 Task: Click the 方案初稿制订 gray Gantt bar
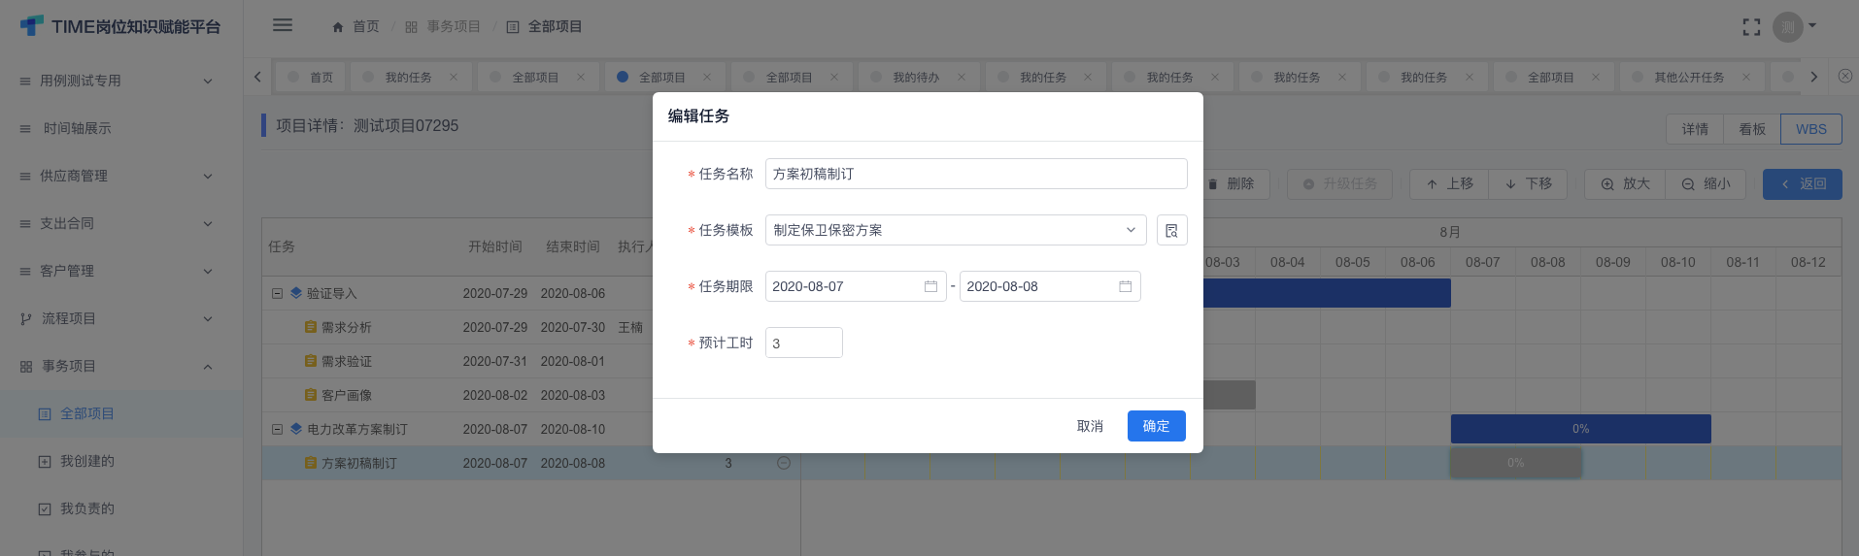1515,463
